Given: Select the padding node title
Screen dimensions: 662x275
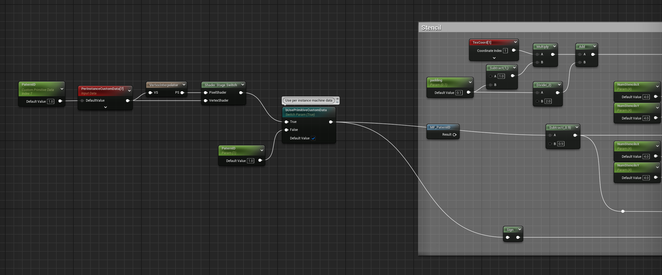Looking at the screenshot, I should click(436, 80).
